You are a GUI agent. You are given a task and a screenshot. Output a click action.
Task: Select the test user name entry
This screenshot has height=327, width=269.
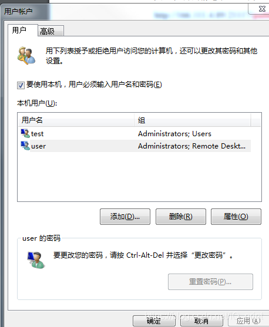click(x=38, y=134)
